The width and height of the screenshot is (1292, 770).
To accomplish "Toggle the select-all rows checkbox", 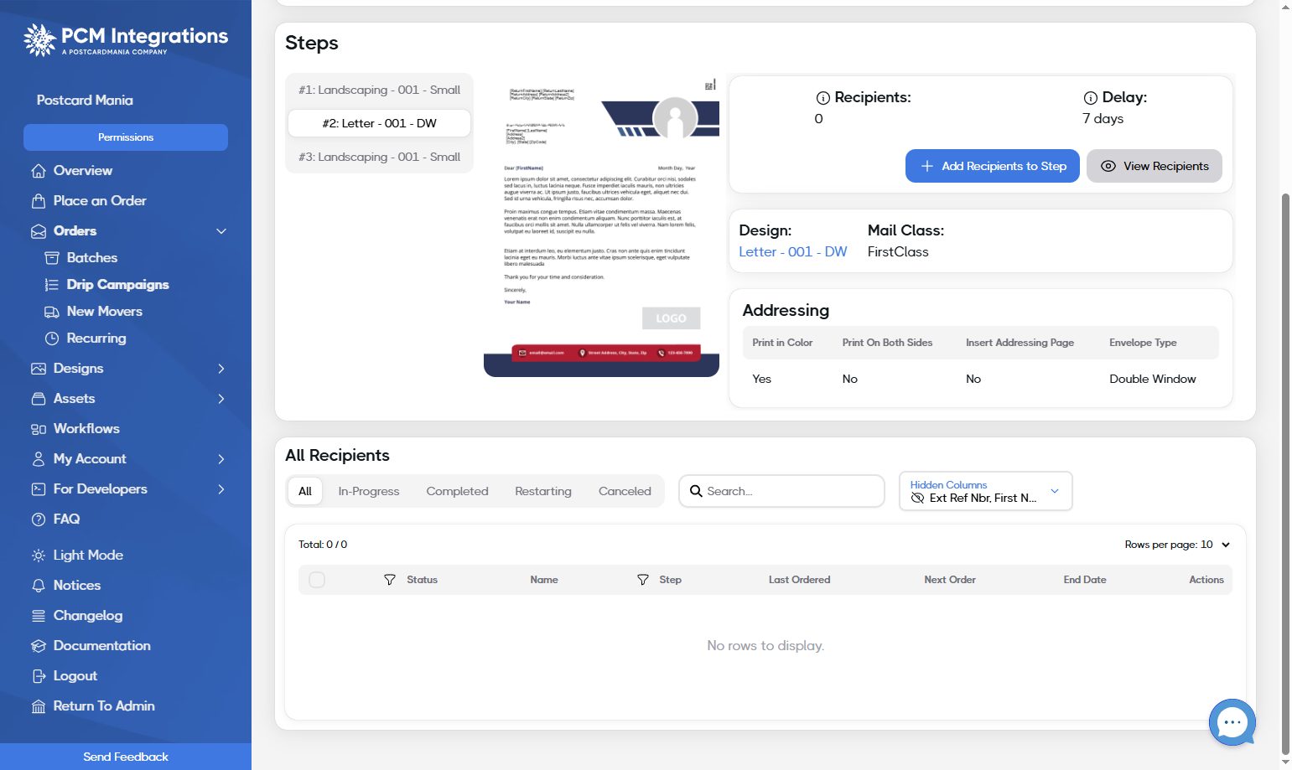I will click(x=317, y=580).
